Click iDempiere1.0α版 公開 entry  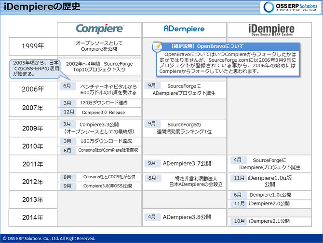coord(269,181)
